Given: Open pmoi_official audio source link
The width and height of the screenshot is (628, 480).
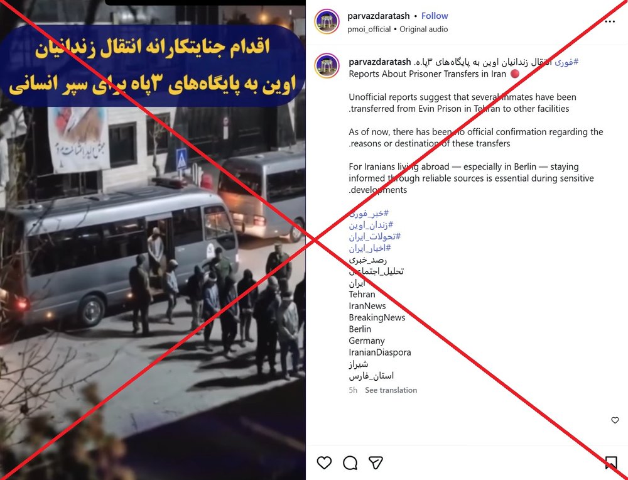Looking at the screenshot, I should tap(369, 30).
